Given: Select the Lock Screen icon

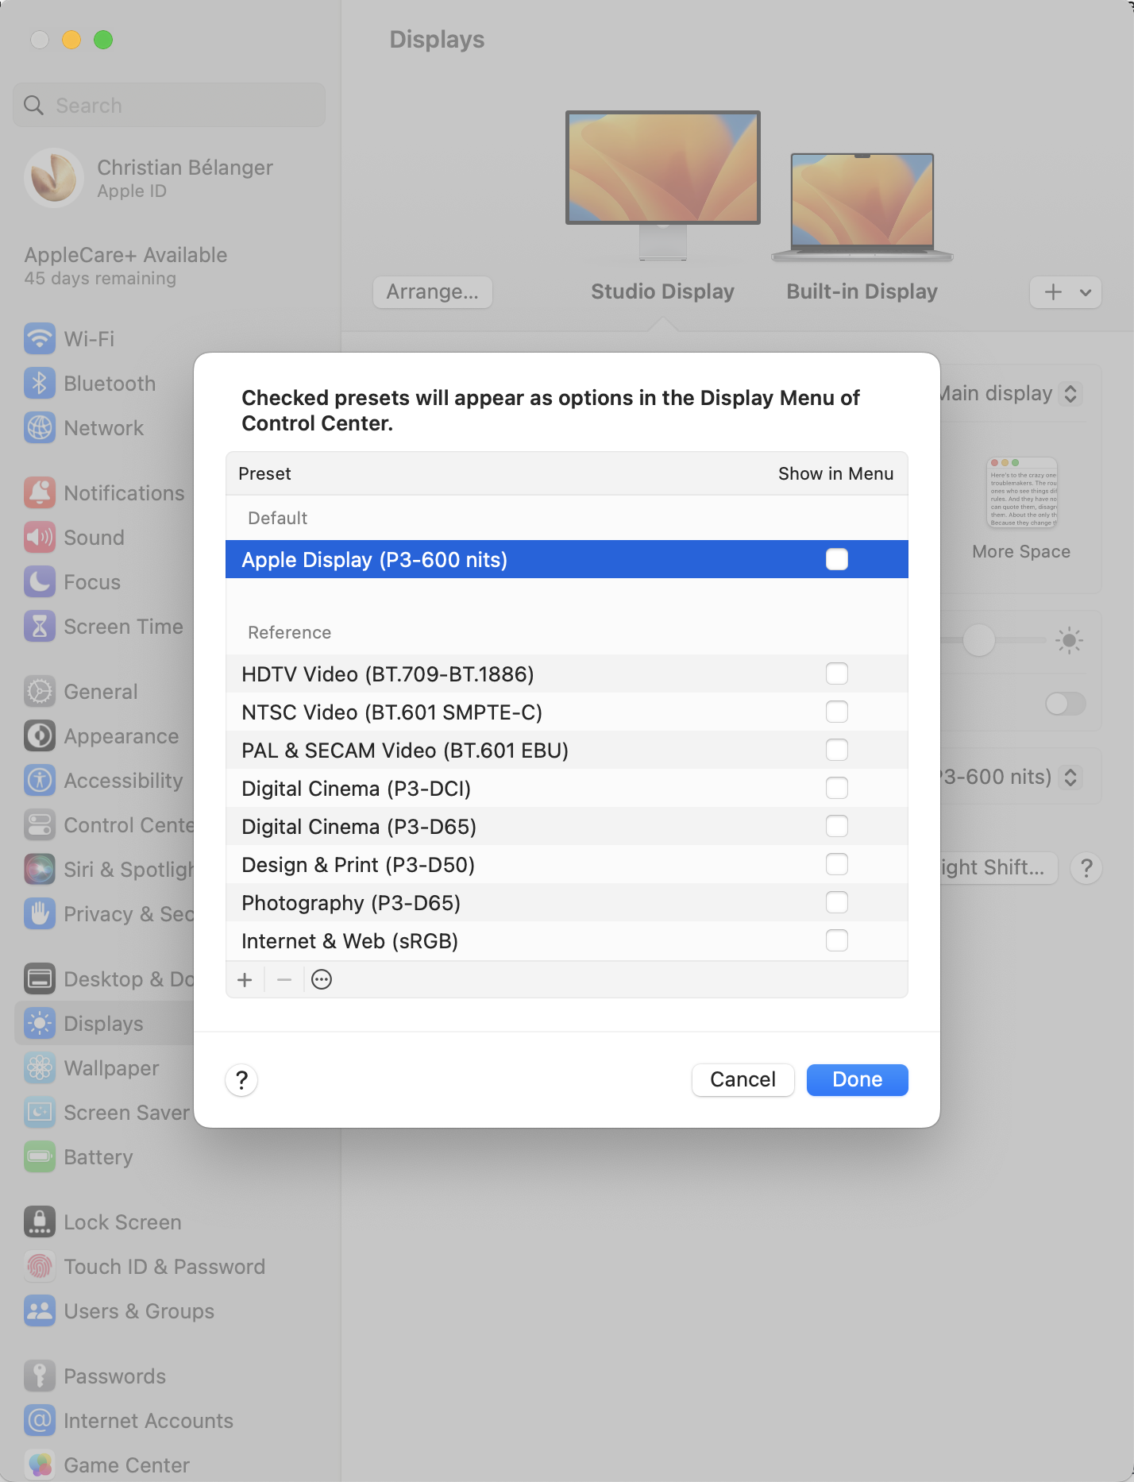Looking at the screenshot, I should (x=40, y=1222).
